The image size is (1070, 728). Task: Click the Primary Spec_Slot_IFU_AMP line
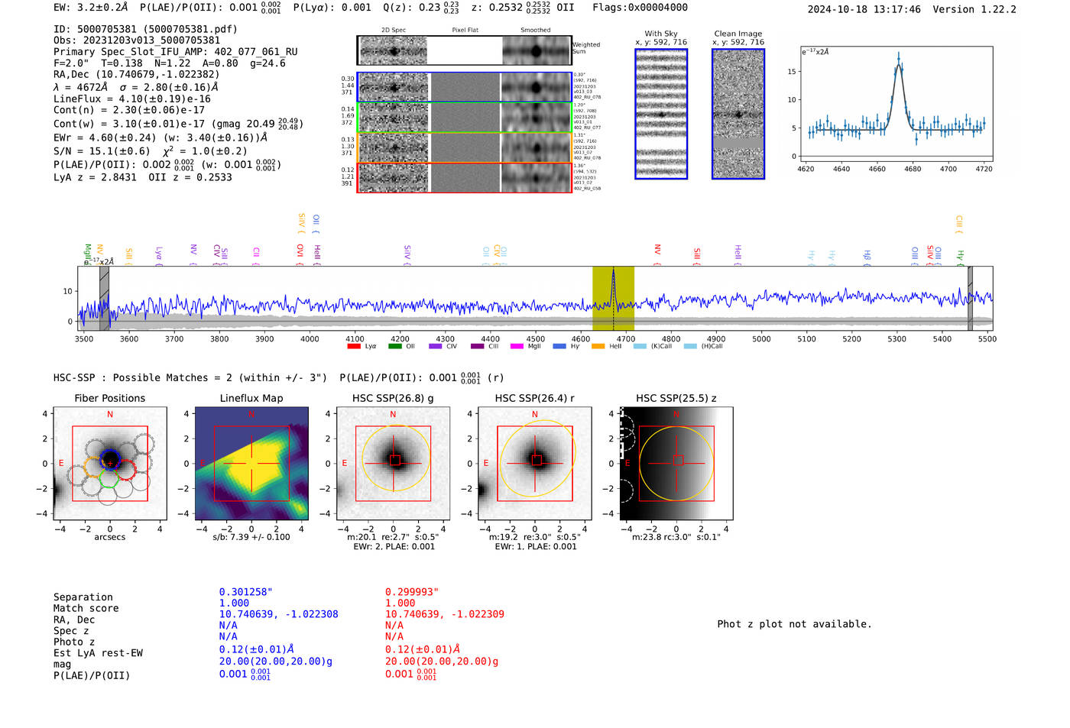(x=176, y=52)
